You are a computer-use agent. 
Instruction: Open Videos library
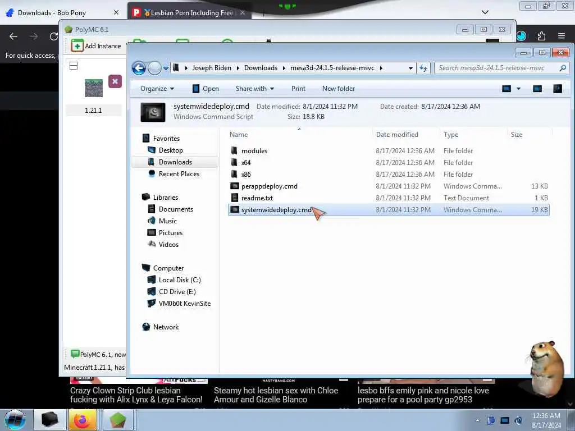pyautogui.click(x=168, y=245)
